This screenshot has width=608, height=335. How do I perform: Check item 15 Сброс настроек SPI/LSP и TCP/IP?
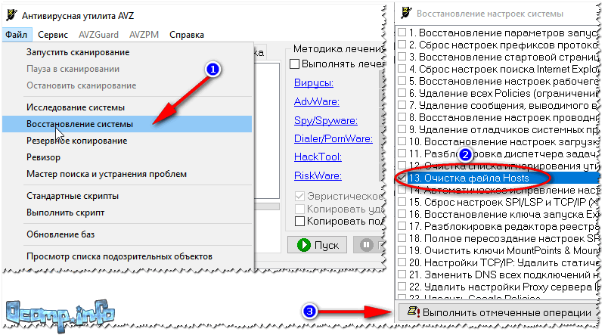[402, 202]
